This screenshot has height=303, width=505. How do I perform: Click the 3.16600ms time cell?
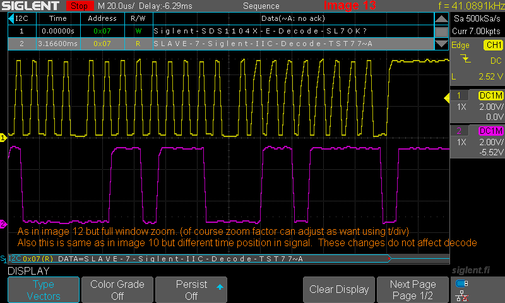pyautogui.click(x=58, y=44)
